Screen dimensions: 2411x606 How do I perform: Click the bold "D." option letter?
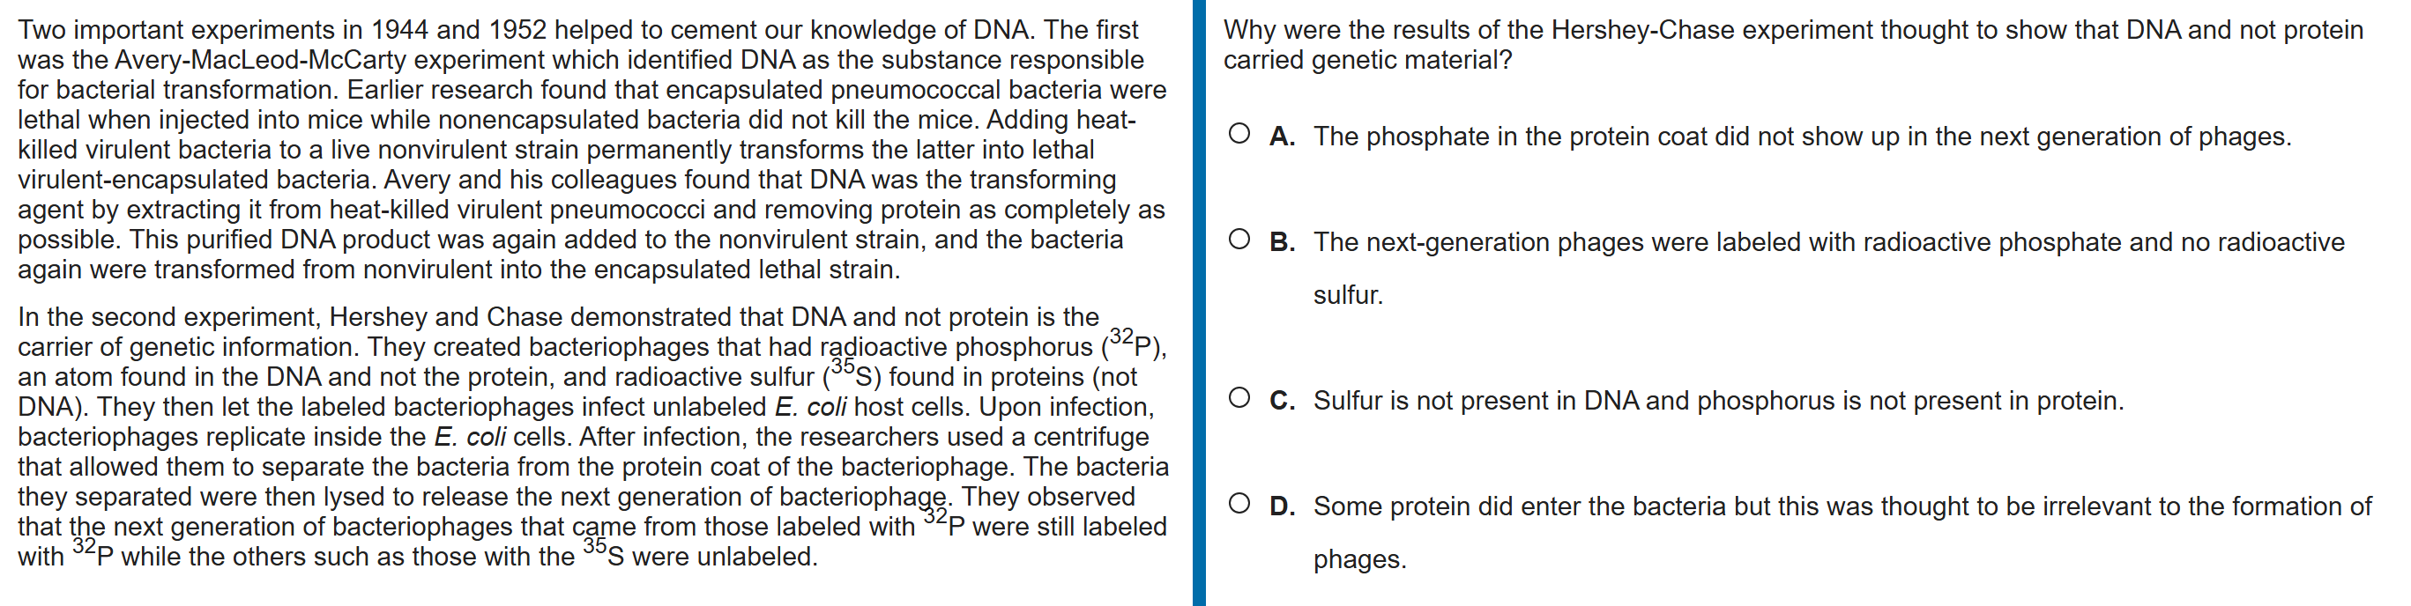click(1283, 506)
